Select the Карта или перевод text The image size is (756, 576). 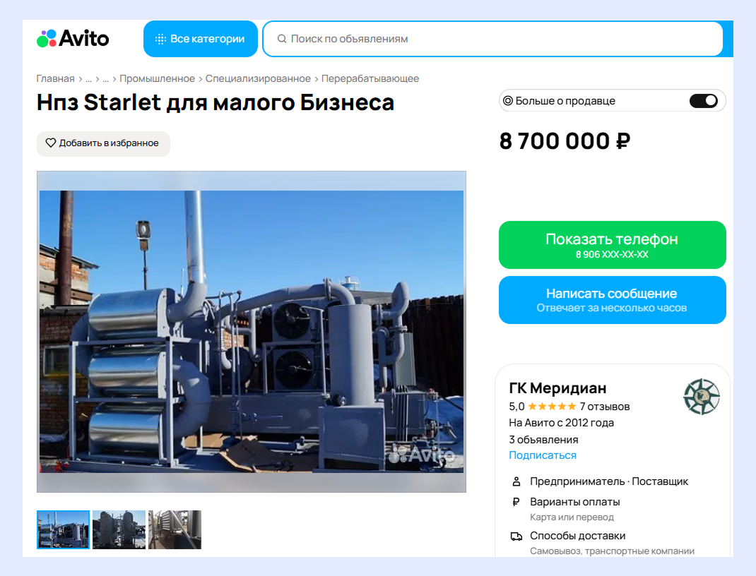click(572, 517)
